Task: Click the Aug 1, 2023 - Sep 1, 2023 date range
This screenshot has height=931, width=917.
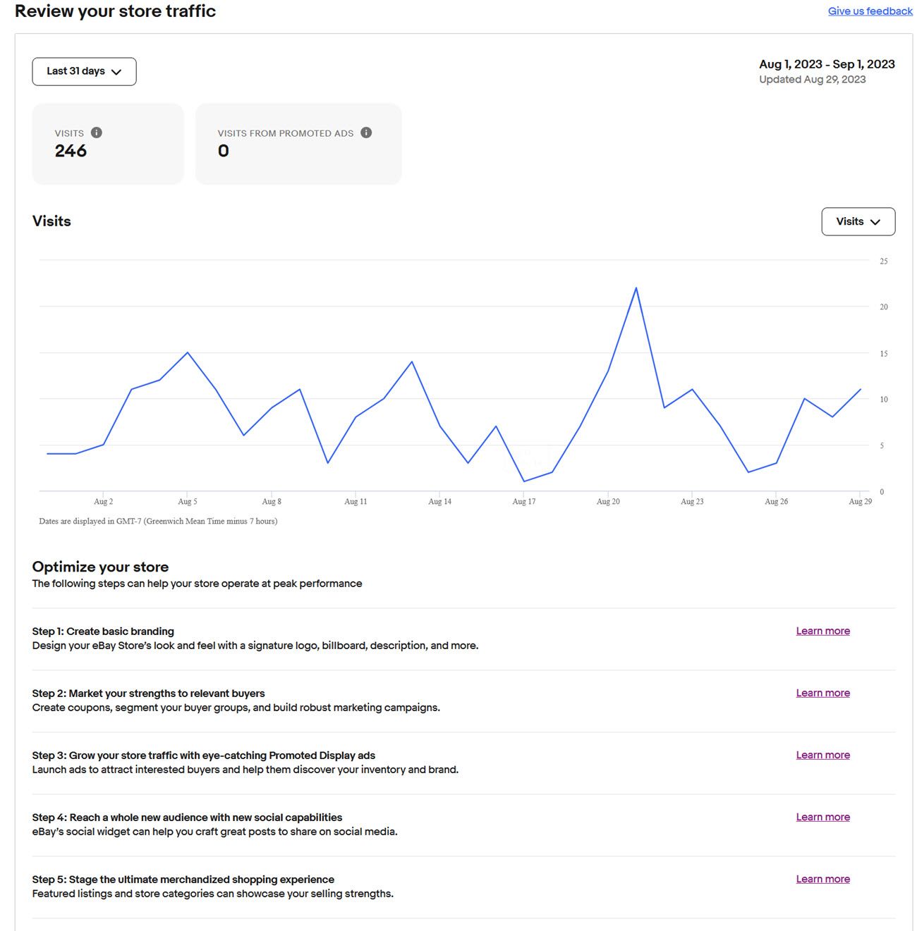Action: click(827, 64)
